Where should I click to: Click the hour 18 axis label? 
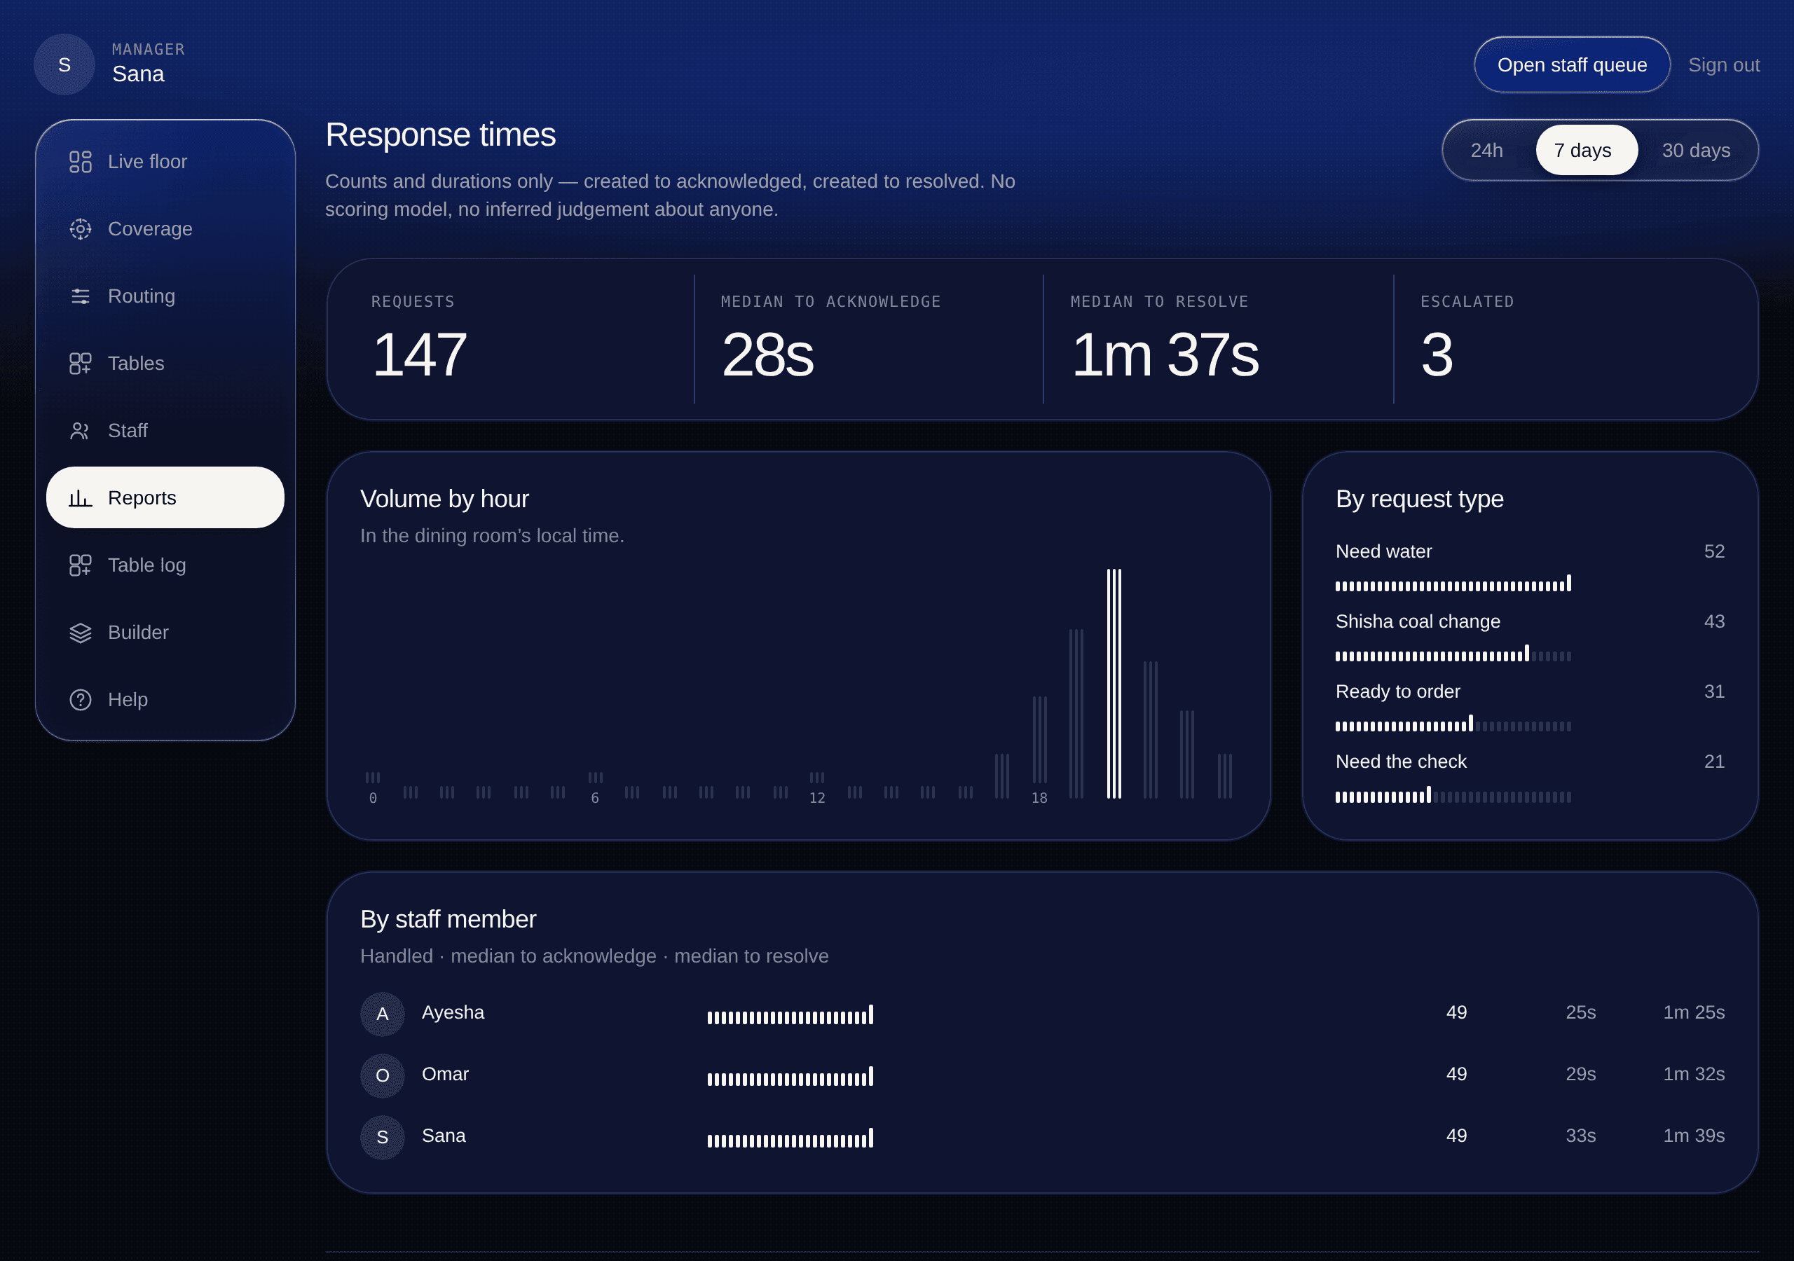[1039, 798]
